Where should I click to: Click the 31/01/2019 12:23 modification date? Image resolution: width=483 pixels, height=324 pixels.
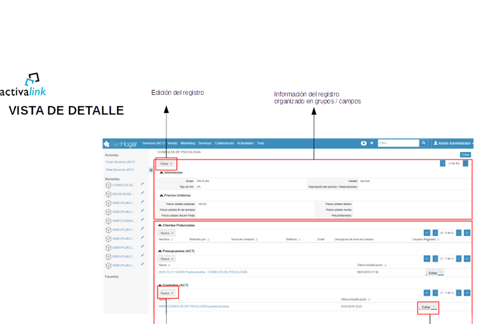(351, 307)
